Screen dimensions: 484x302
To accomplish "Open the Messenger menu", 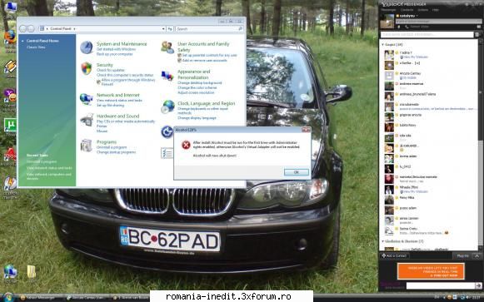I will 388,10.
